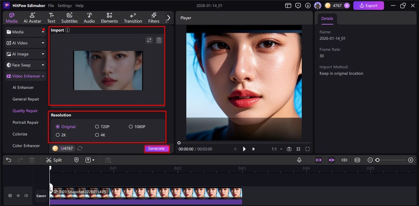Open the crop tool in player
Image resolution: width=419 pixels, height=206 pixels.
pyautogui.click(x=299, y=149)
